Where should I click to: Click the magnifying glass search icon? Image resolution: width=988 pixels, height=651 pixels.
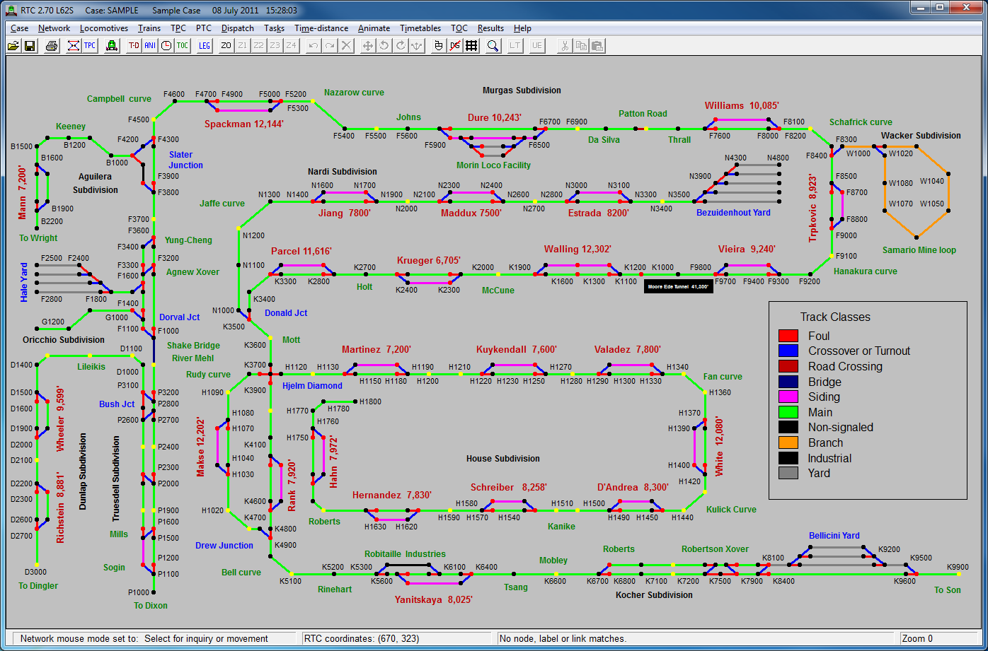493,46
